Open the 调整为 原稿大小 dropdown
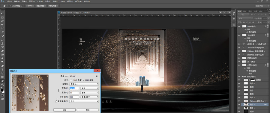The height and width of the screenshot is (113, 270). tap(84, 84)
